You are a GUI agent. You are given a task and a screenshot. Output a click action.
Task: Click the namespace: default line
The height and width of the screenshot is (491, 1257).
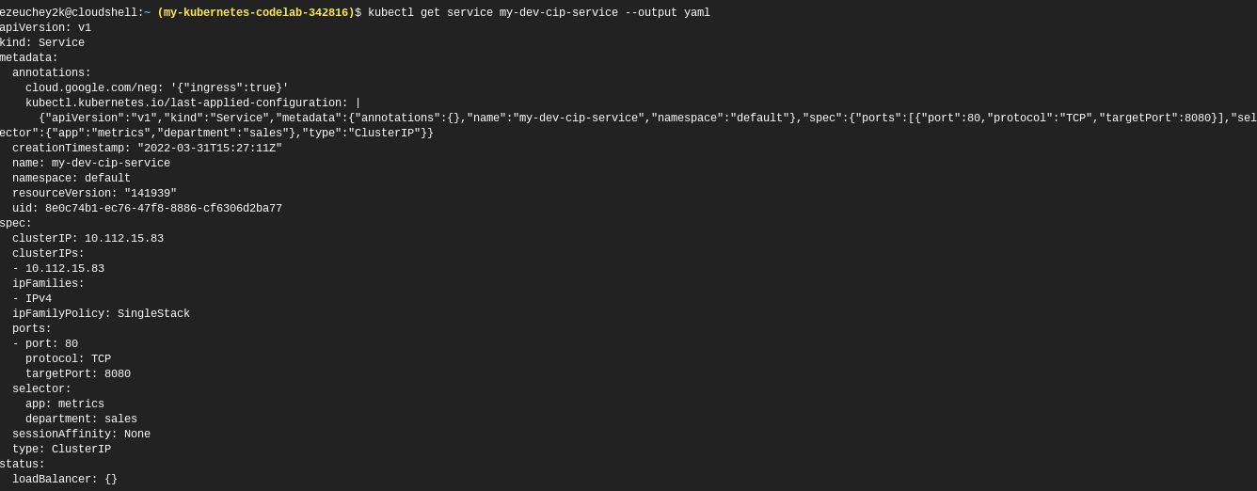pyautogui.click(x=72, y=179)
